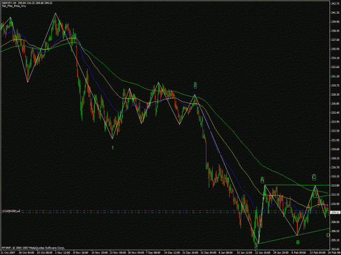Click the red line's price label at left edge

[x=11, y=210]
